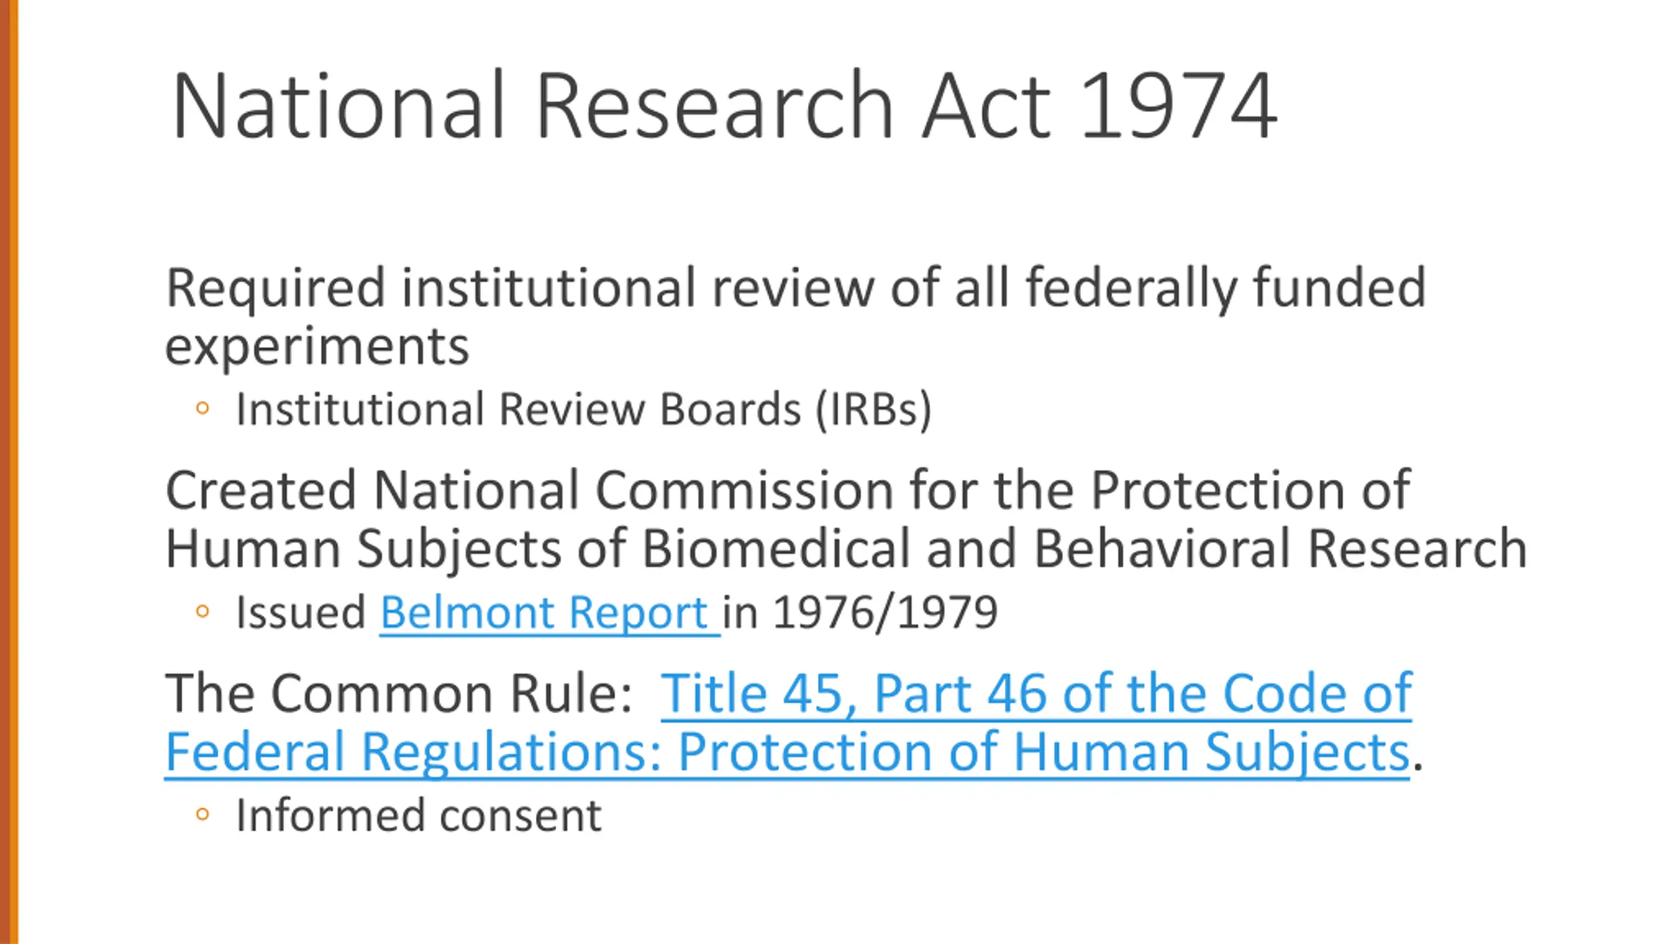This screenshot has width=1679, height=944.
Task: Click the word experiments
Action: click(317, 346)
